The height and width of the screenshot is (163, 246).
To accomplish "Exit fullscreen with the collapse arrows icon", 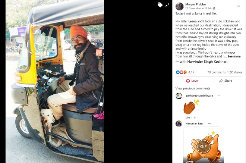I will point(167,5).
